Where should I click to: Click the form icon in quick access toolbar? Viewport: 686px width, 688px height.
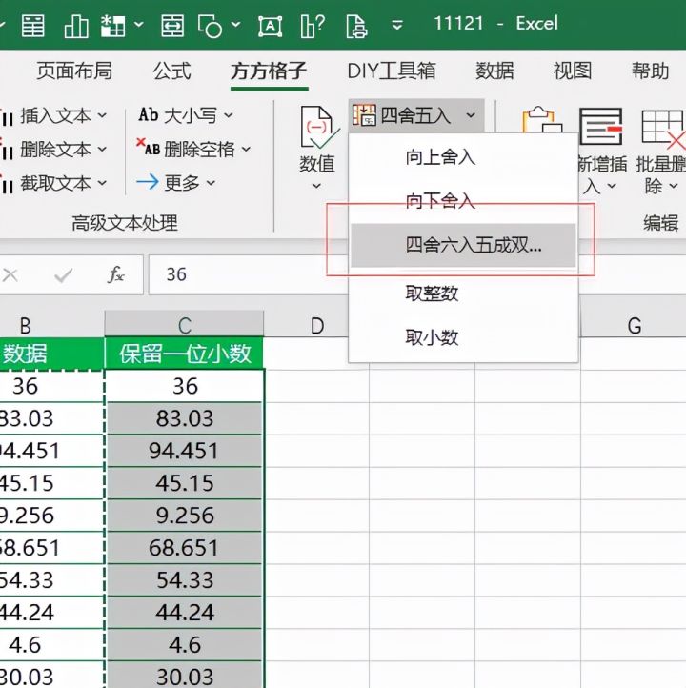tap(33, 26)
